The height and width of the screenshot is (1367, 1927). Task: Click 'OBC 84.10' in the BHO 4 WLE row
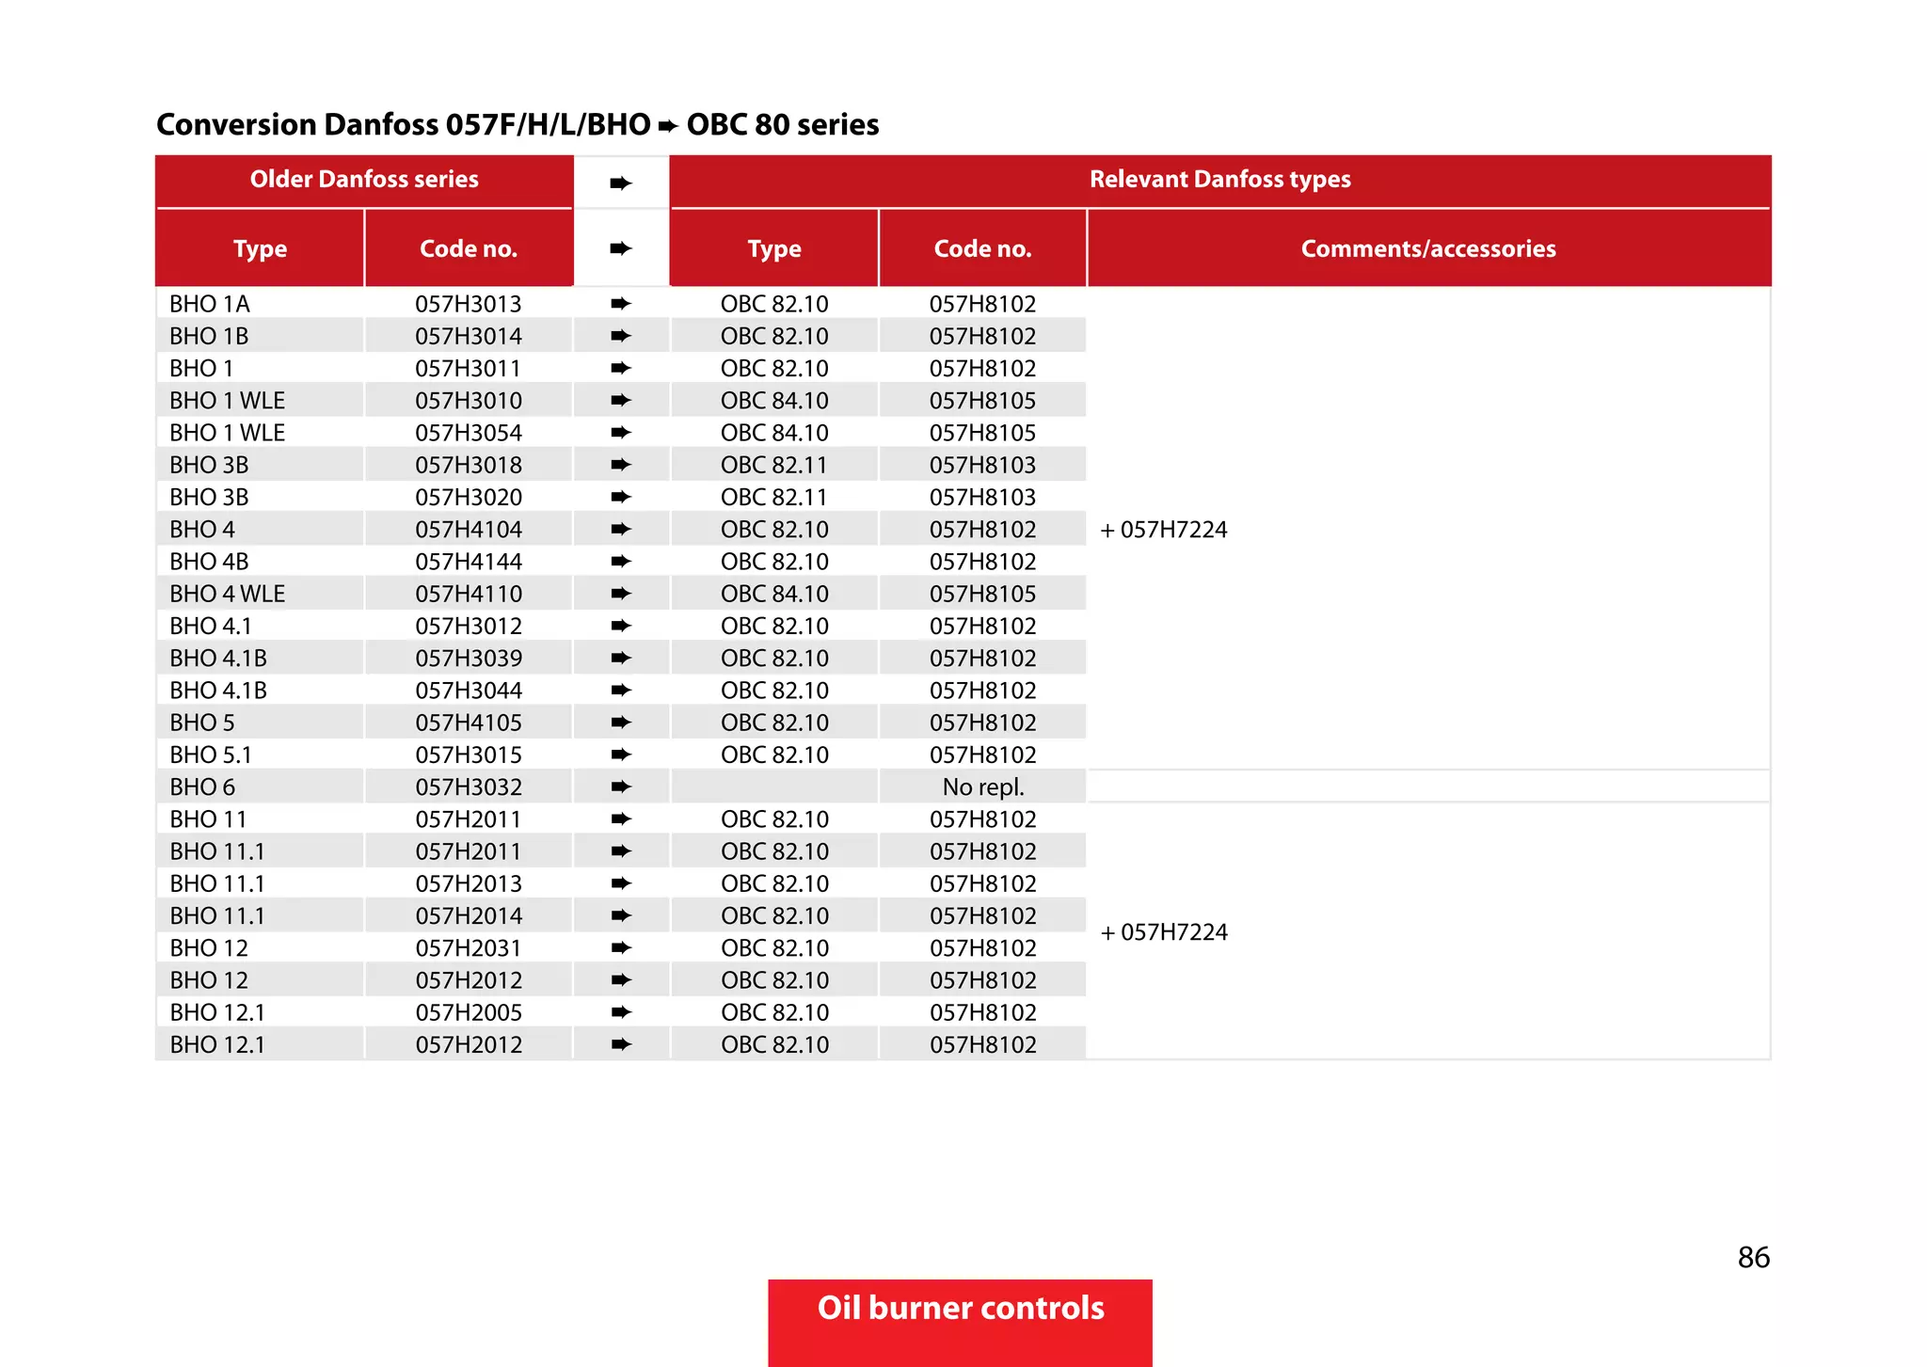[774, 594]
